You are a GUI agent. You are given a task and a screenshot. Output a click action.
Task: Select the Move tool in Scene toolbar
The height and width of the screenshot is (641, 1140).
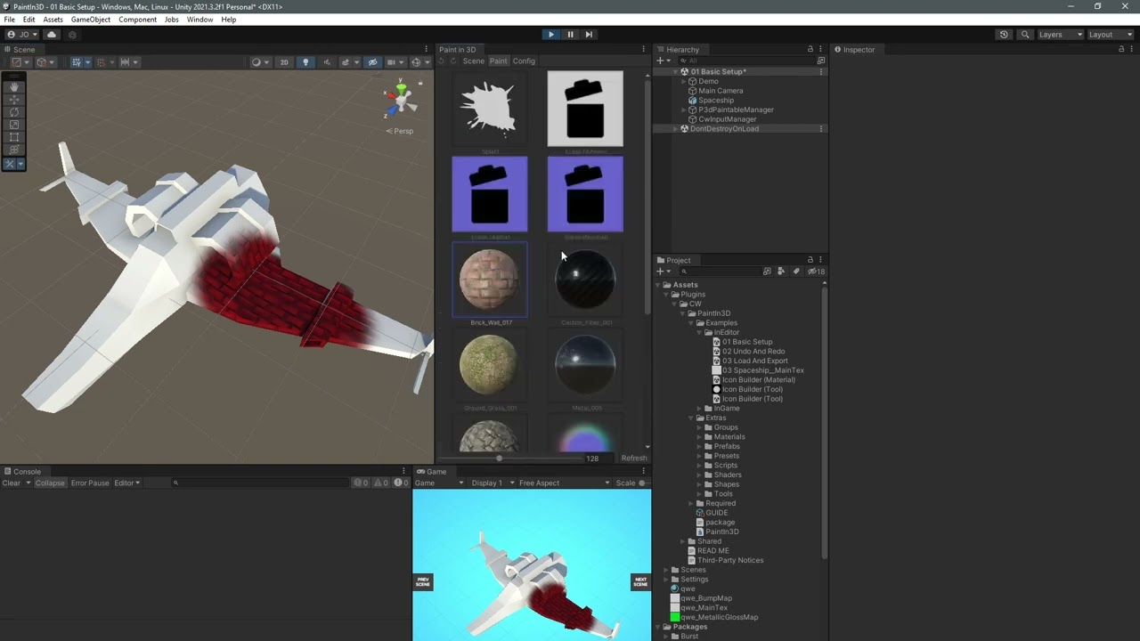(13, 100)
